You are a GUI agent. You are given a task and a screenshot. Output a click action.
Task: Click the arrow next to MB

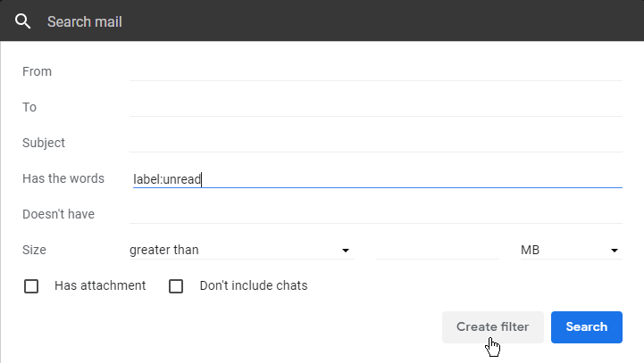coord(615,251)
